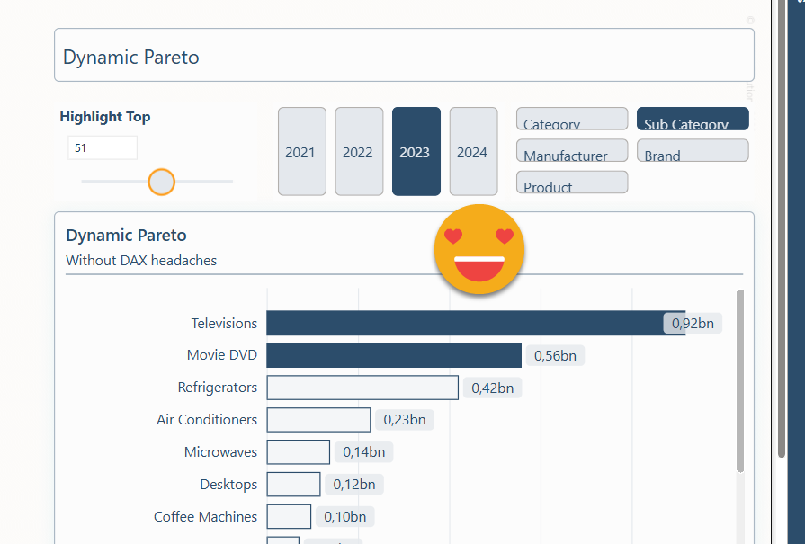The width and height of the screenshot is (805, 544).
Task: Click the Highlight Top slider handle
Action: [x=161, y=182]
